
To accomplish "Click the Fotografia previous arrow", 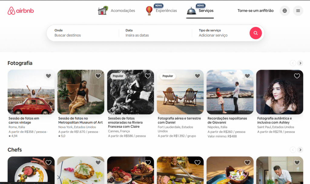I will coord(293,63).
